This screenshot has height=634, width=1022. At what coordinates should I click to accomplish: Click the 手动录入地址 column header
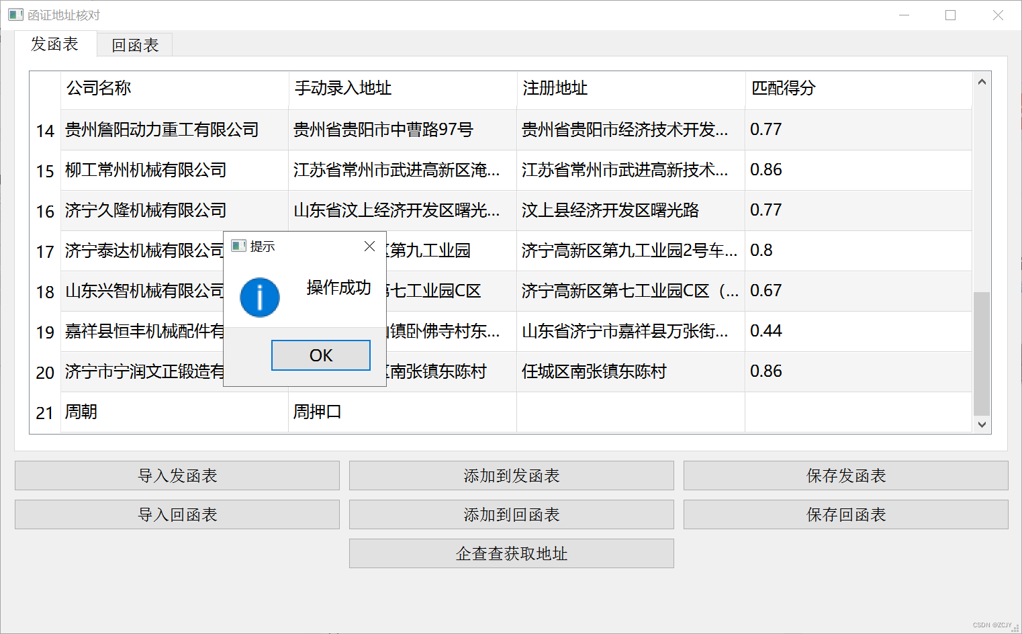click(x=403, y=89)
